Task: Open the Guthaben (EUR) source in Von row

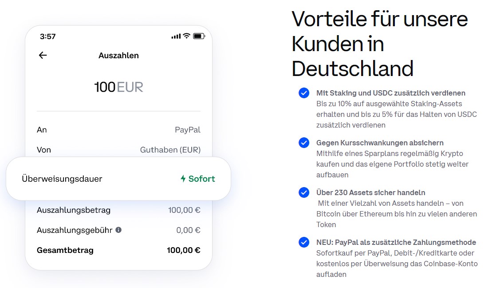Action: pyautogui.click(x=170, y=150)
